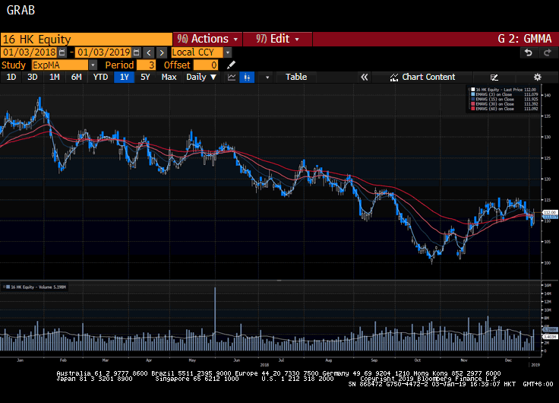559x403 pixels.
Task: Click the 112.00 last price axis tag
Action: click(x=549, y=212)
